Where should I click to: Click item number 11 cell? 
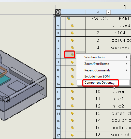(x=98, y=99)
